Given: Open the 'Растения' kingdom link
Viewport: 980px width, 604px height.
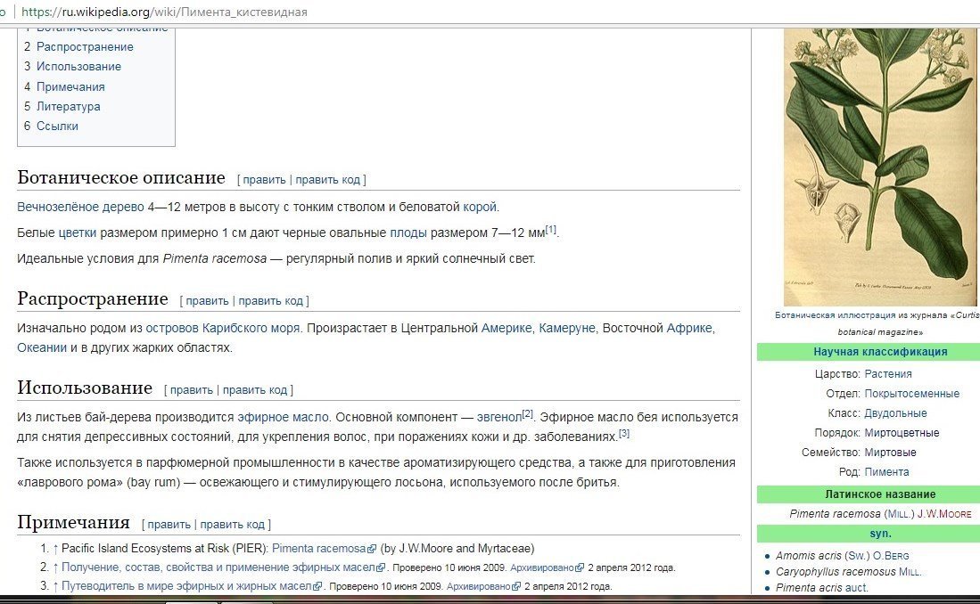Looking at the screenshot, I should (887, 374).
